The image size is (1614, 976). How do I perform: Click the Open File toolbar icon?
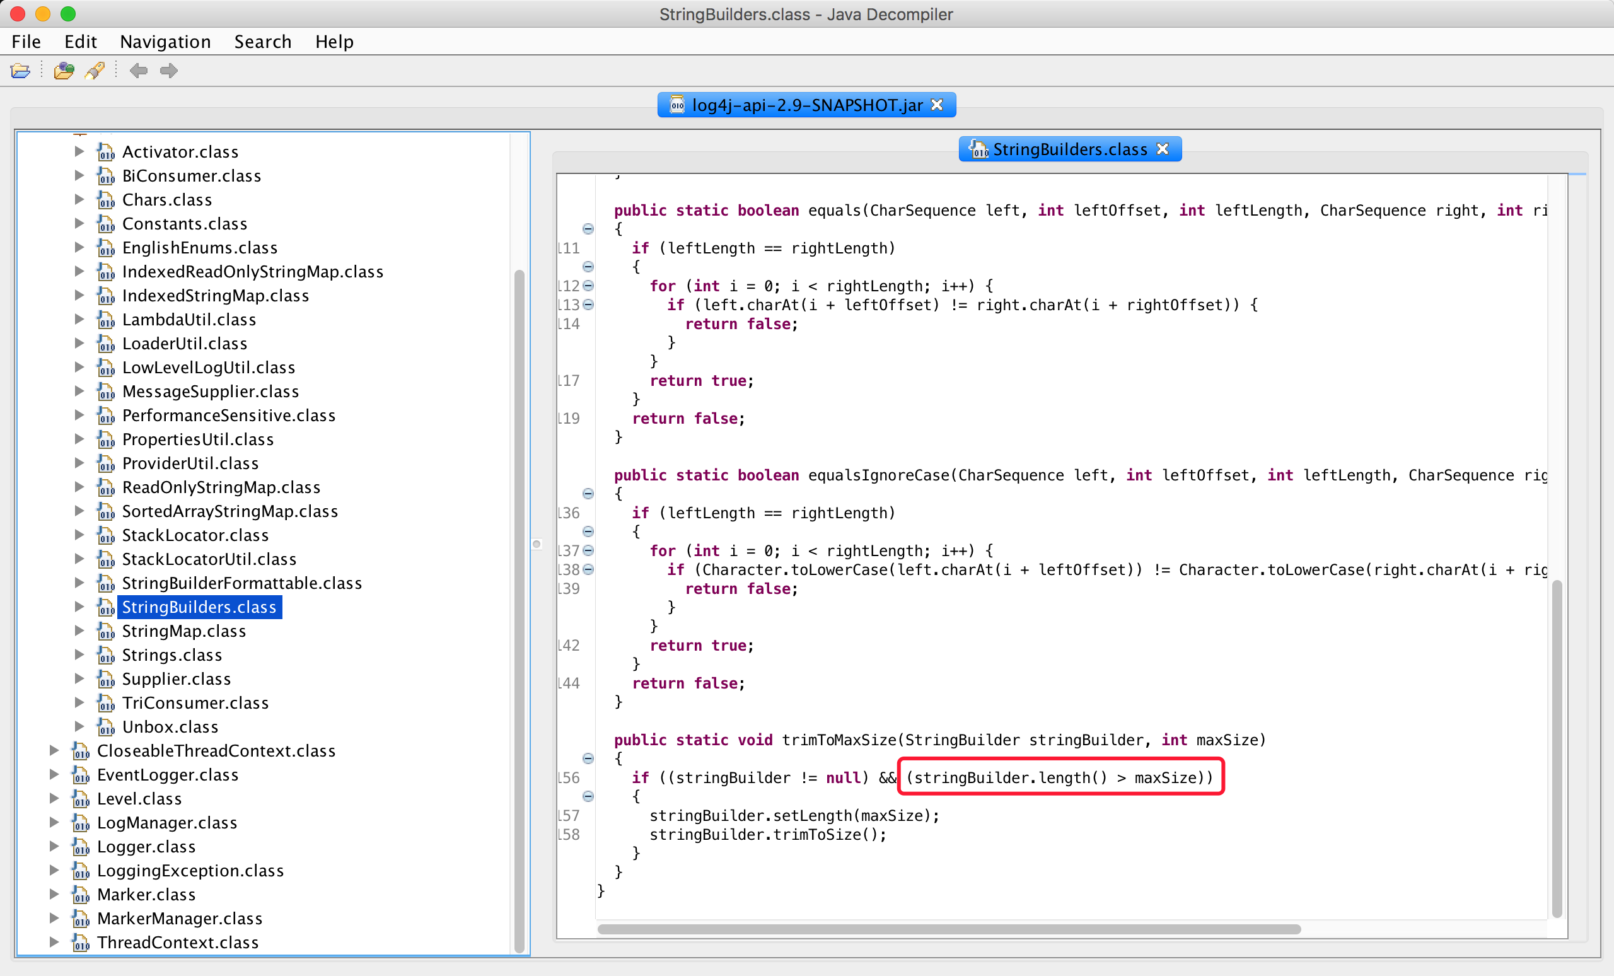(20, 70)
